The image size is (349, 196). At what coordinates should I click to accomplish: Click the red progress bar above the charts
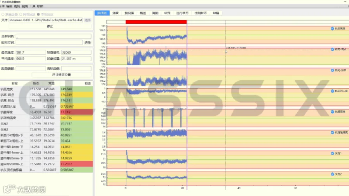[x=156, y=22]
